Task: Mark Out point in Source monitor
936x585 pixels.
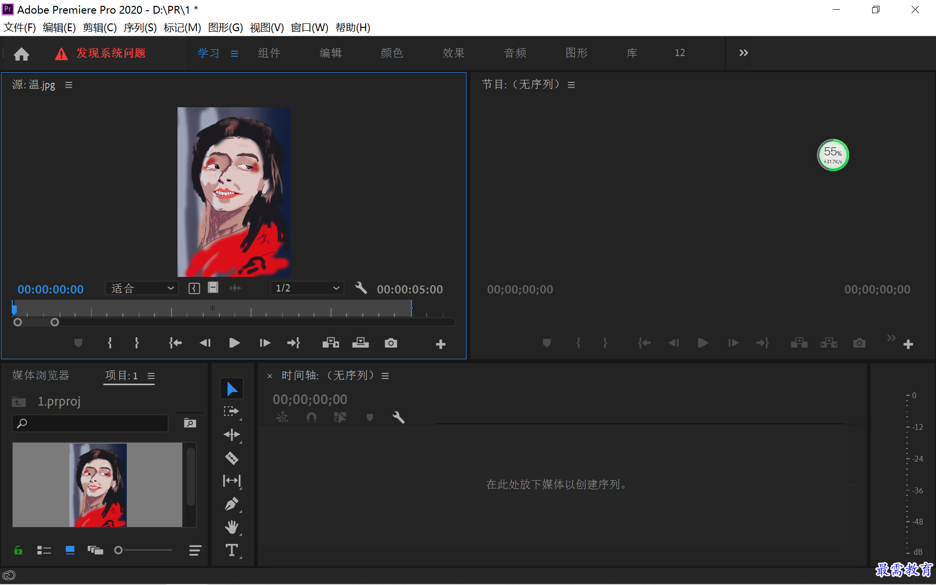Action: pos(137,343)
